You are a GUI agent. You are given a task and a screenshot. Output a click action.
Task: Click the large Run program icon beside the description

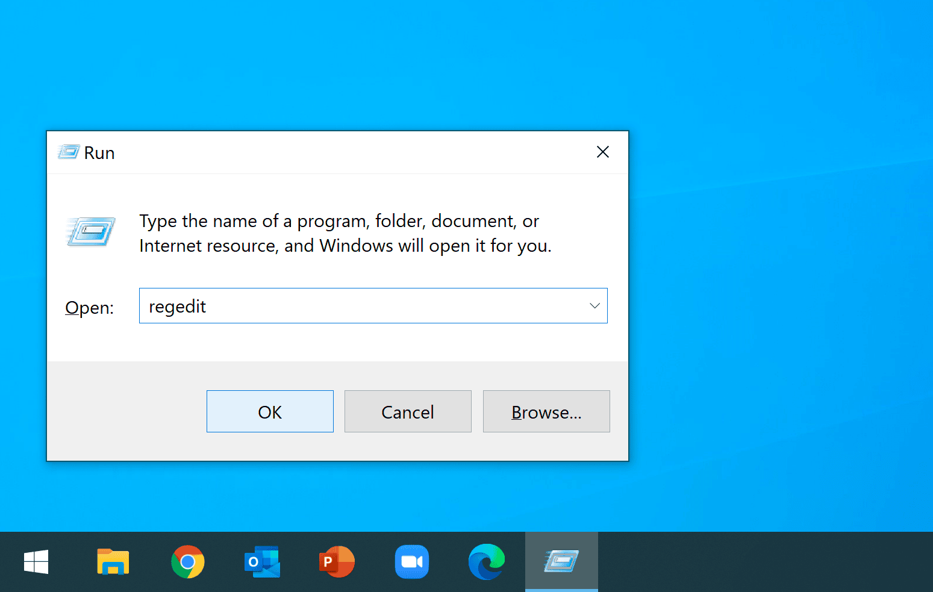click(x=90, y=232)
